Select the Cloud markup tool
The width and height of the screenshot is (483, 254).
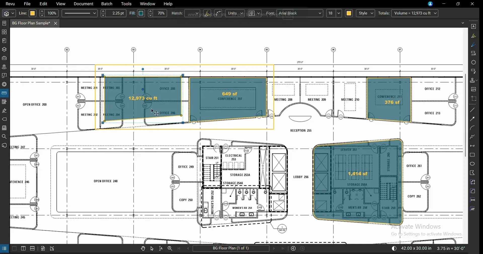[473, 62]
